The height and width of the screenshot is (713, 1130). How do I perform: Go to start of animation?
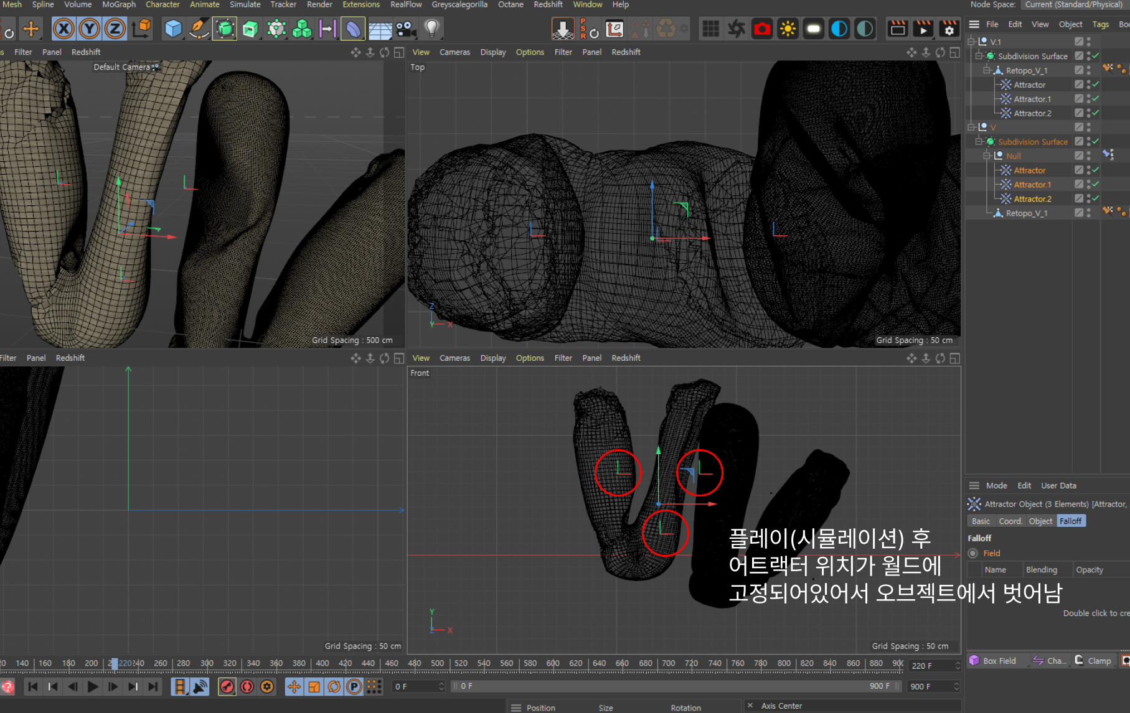[x=33, y=686]
